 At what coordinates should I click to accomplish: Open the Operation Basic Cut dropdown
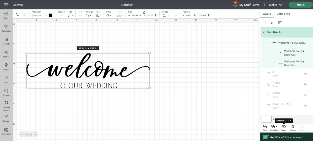[x=40, y=15]
